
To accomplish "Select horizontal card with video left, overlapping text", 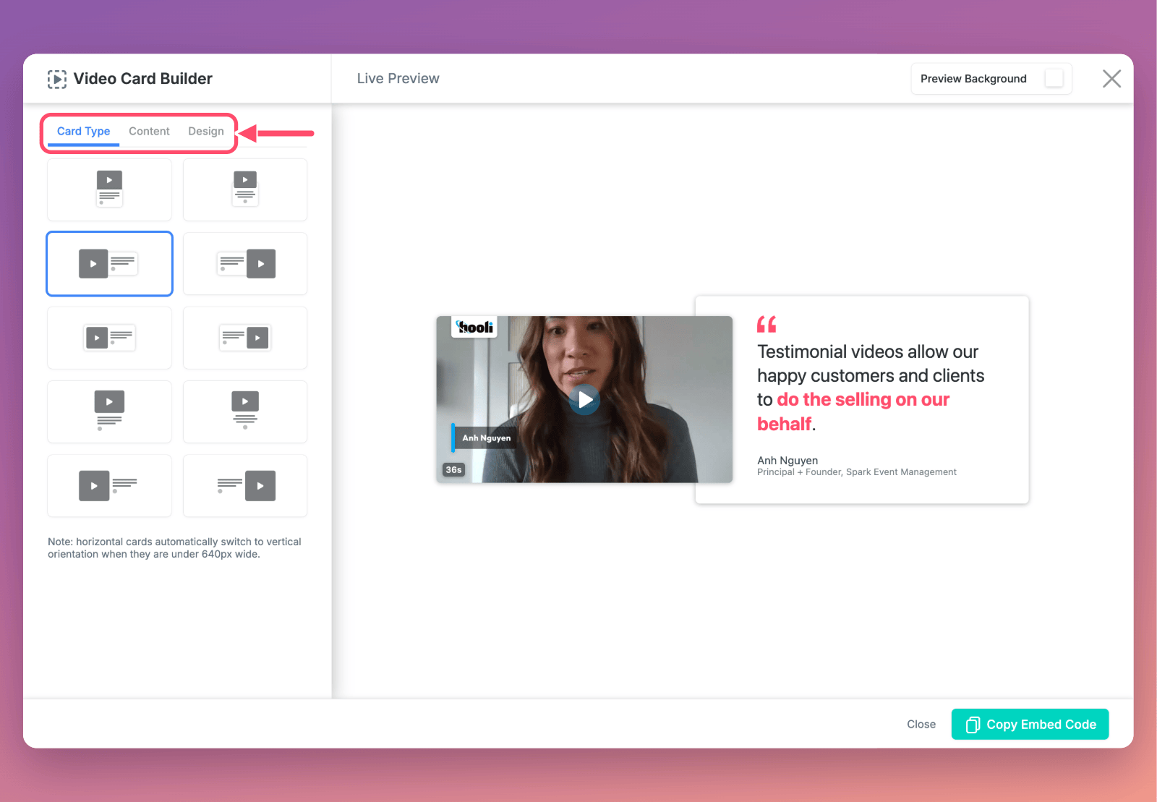I will click(x=109, y=264).
